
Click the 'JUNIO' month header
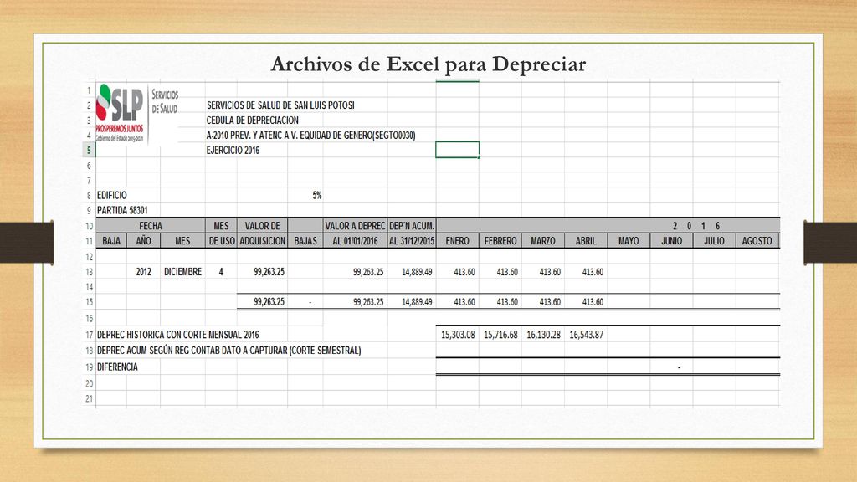coord(671,240)
